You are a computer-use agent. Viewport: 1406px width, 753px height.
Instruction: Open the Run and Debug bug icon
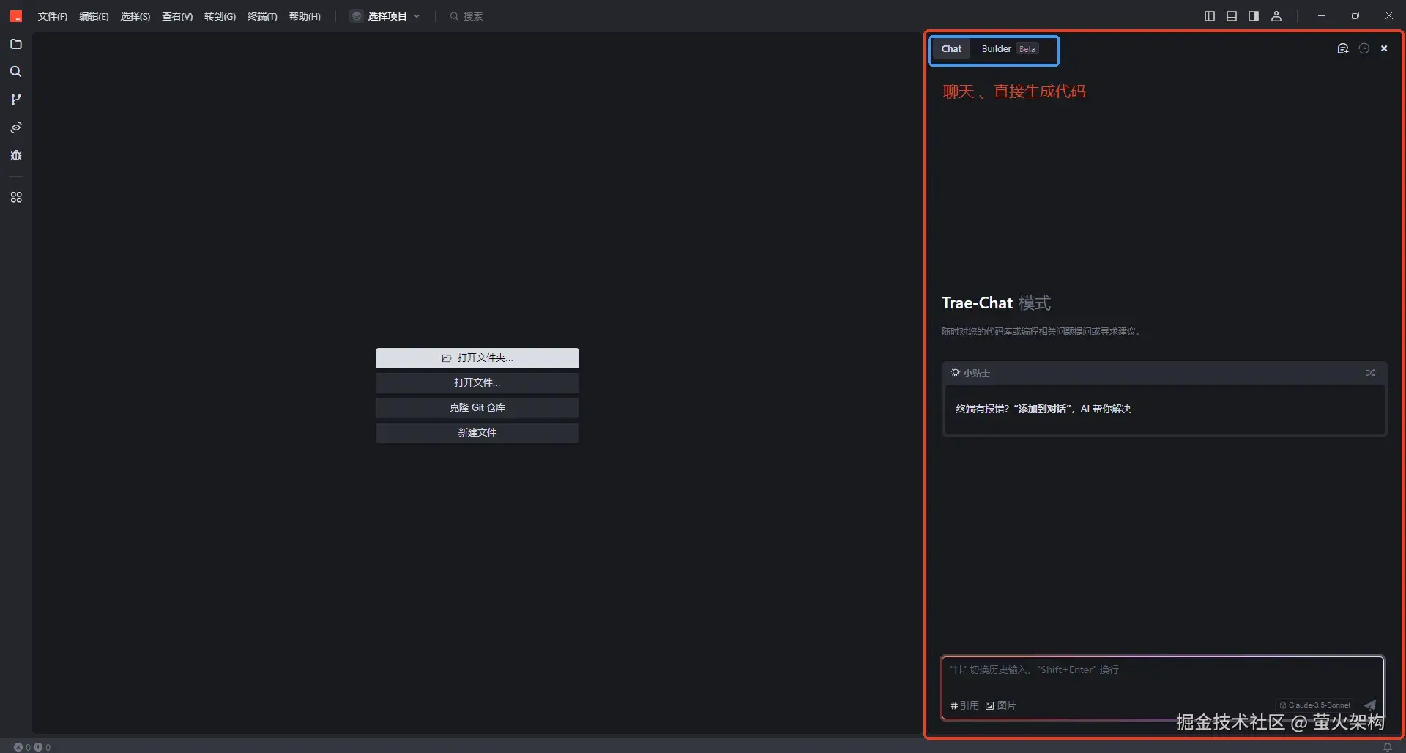pos(16,155)
